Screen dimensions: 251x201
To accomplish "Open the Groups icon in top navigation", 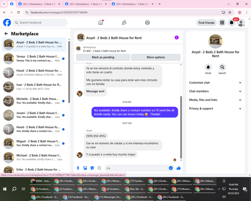I will coord(147,23).
